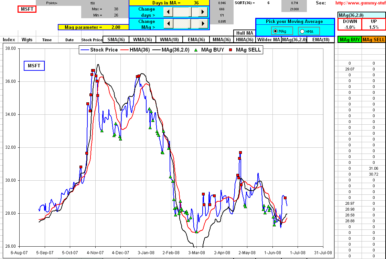Click the Wgts column header
This screenshot has height=259, width=386.
pyautogui.click(x=27, y=40)
